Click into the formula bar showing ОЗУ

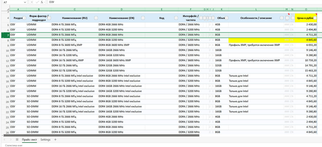(177, 2)
